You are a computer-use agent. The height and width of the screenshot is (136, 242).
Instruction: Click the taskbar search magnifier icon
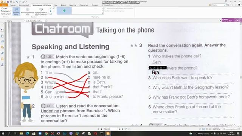tap(9, 133)
